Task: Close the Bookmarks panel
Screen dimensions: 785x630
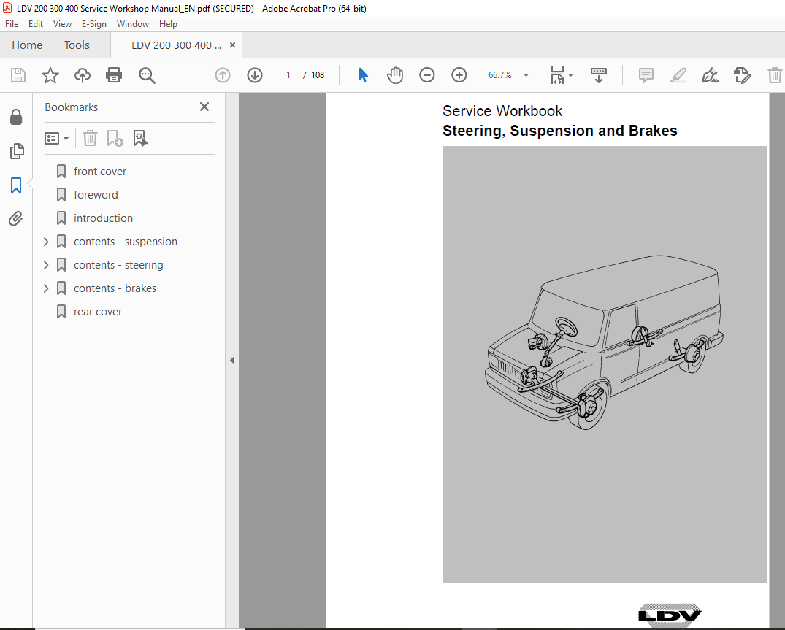Action: 204,107
